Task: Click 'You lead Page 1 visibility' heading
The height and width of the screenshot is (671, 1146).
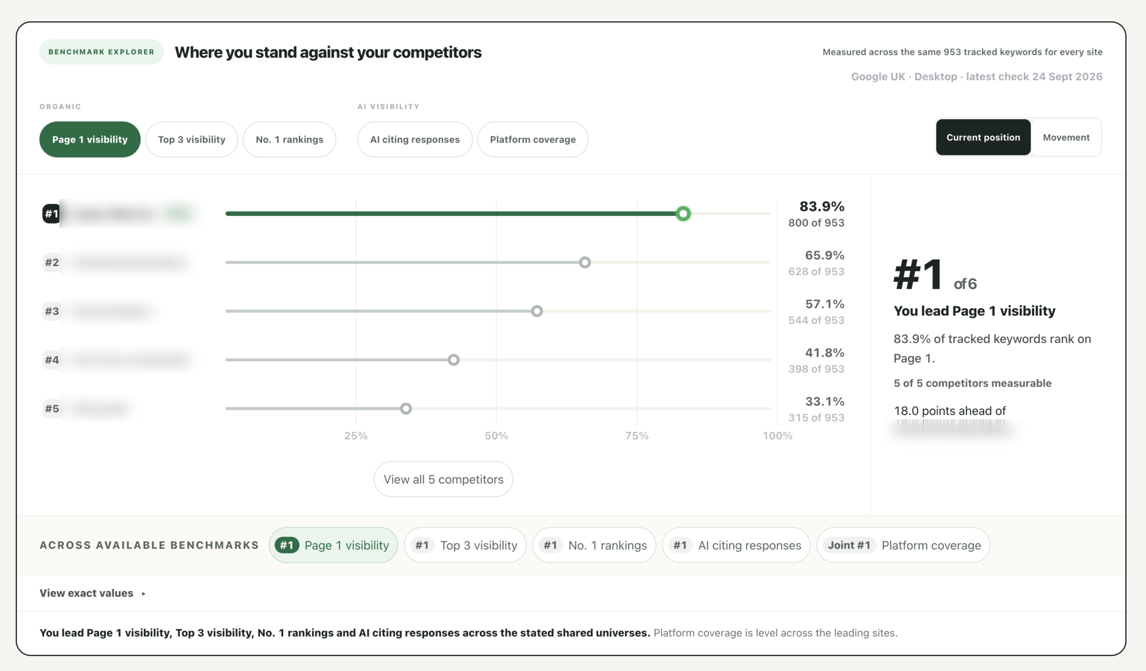Action: [x=974, y=311]
